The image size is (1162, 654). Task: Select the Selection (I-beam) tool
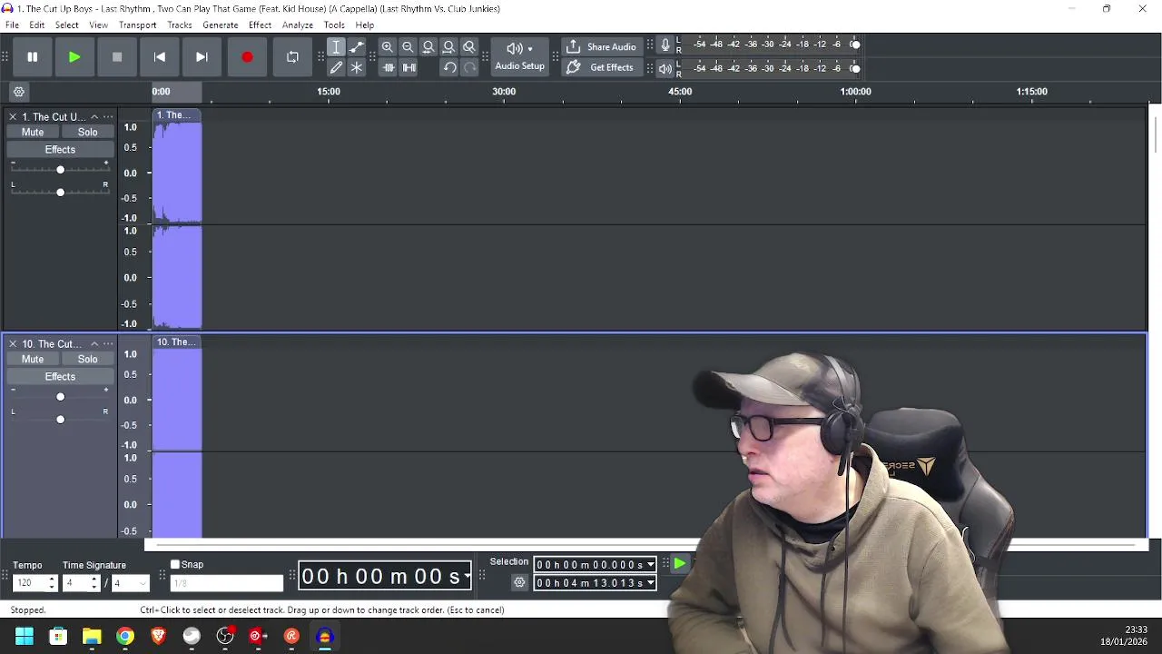(x=336, y=47)
